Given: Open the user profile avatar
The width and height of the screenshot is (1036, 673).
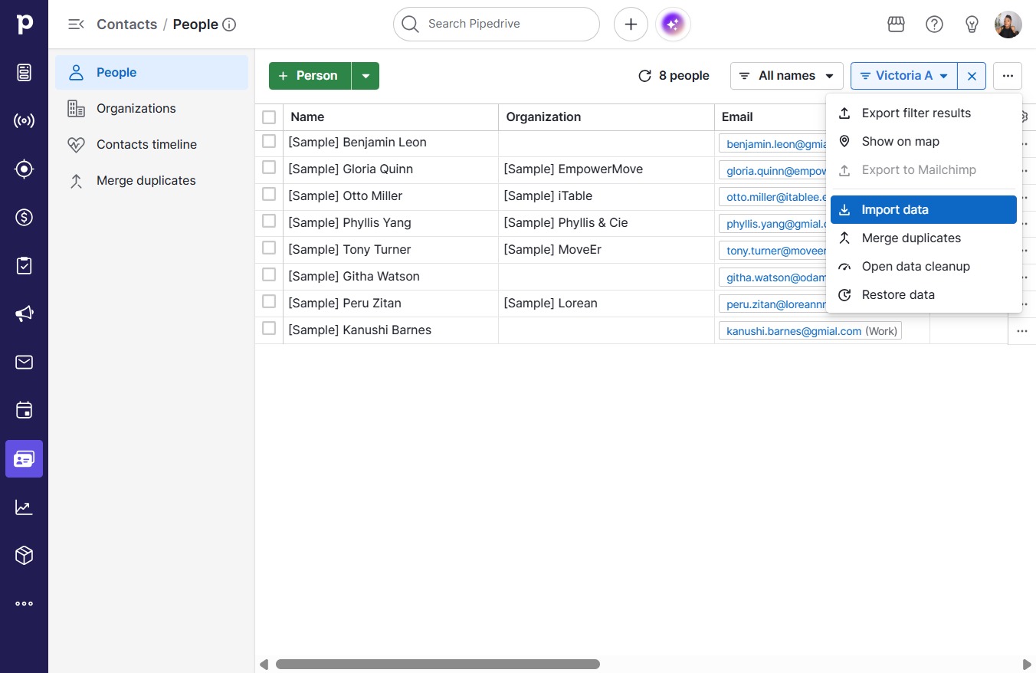Looking at the screenshot, I should (1008, 25).
